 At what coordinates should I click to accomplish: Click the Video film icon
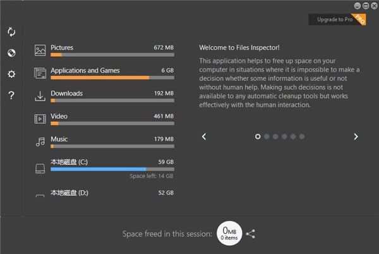point(40,119)
